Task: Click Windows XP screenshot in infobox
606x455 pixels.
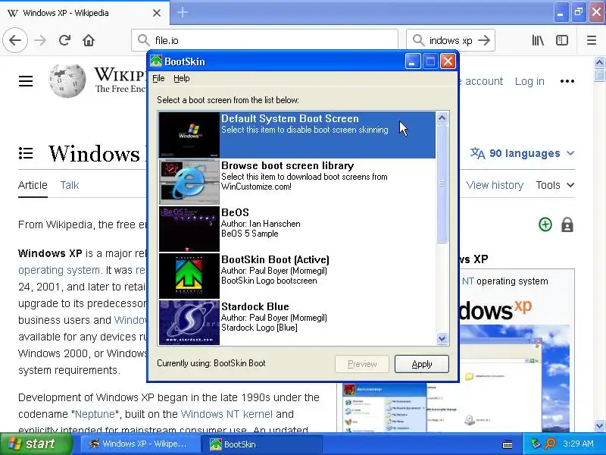Action: point(456,378)
